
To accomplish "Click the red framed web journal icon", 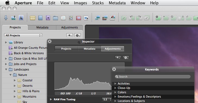I will pos(79,18).
